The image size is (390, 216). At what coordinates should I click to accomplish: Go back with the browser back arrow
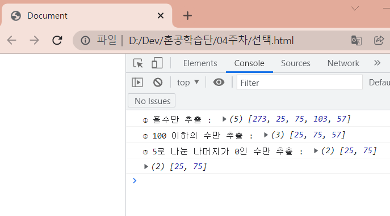point(11,40)
